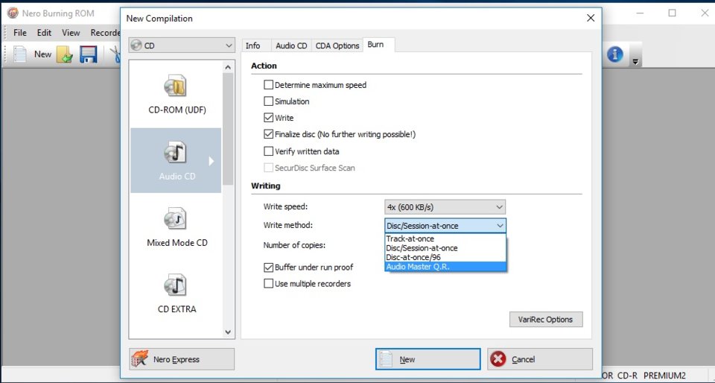Enable Determine maximum speed checkbox
This screenshot has height=383, width=715.
269,85
